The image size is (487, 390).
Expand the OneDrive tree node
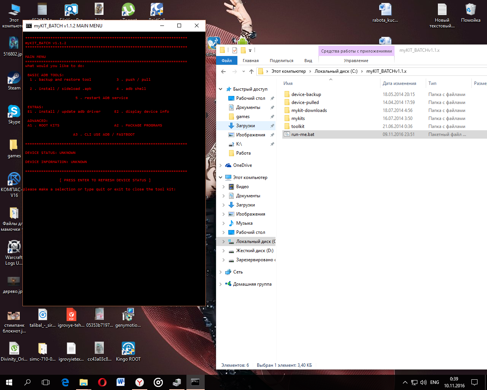(x=221, y=165)
